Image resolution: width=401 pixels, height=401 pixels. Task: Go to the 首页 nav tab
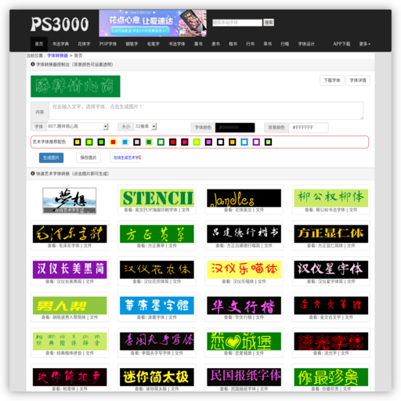pyautogui.click(x=39, y=44)
